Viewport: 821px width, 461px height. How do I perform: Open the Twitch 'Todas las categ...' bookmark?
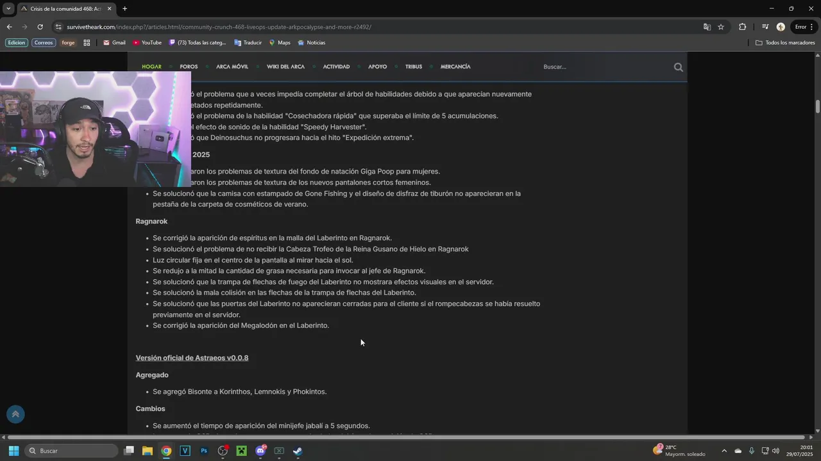[x=198, y=43]
